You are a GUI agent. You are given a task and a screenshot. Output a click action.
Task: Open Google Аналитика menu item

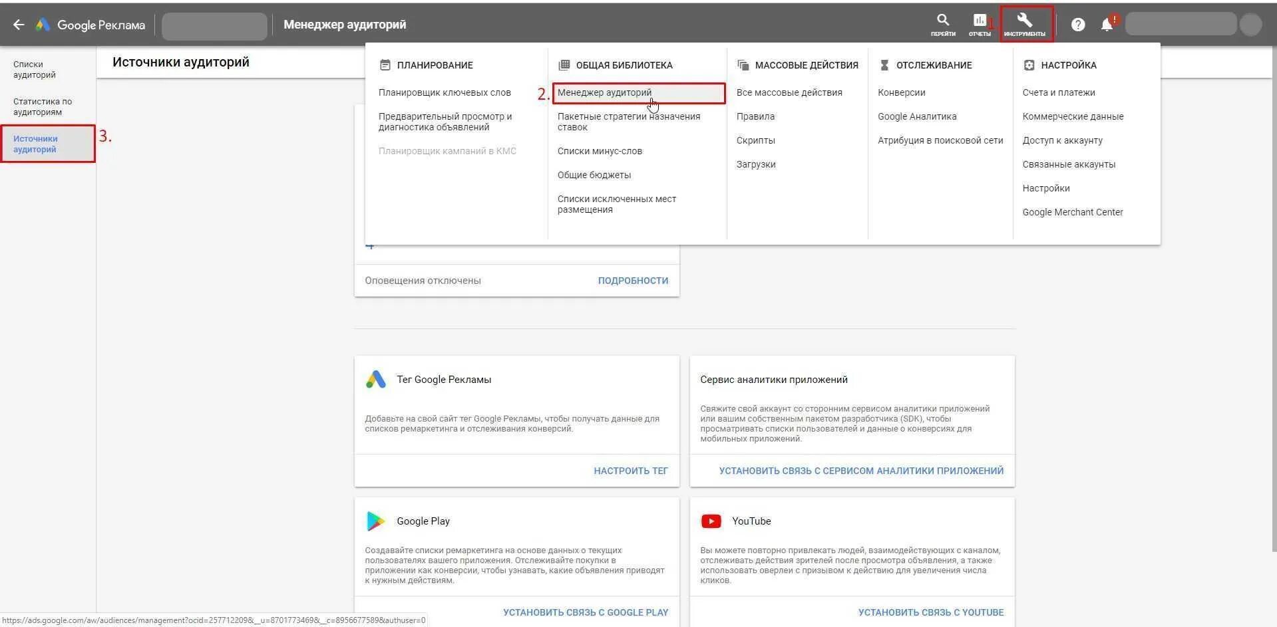coord(917,116)
